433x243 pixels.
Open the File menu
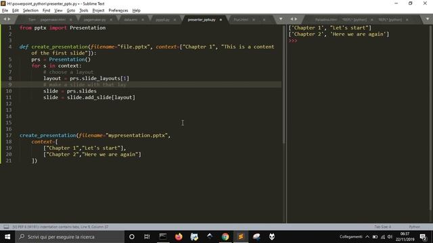coord(5,11)
